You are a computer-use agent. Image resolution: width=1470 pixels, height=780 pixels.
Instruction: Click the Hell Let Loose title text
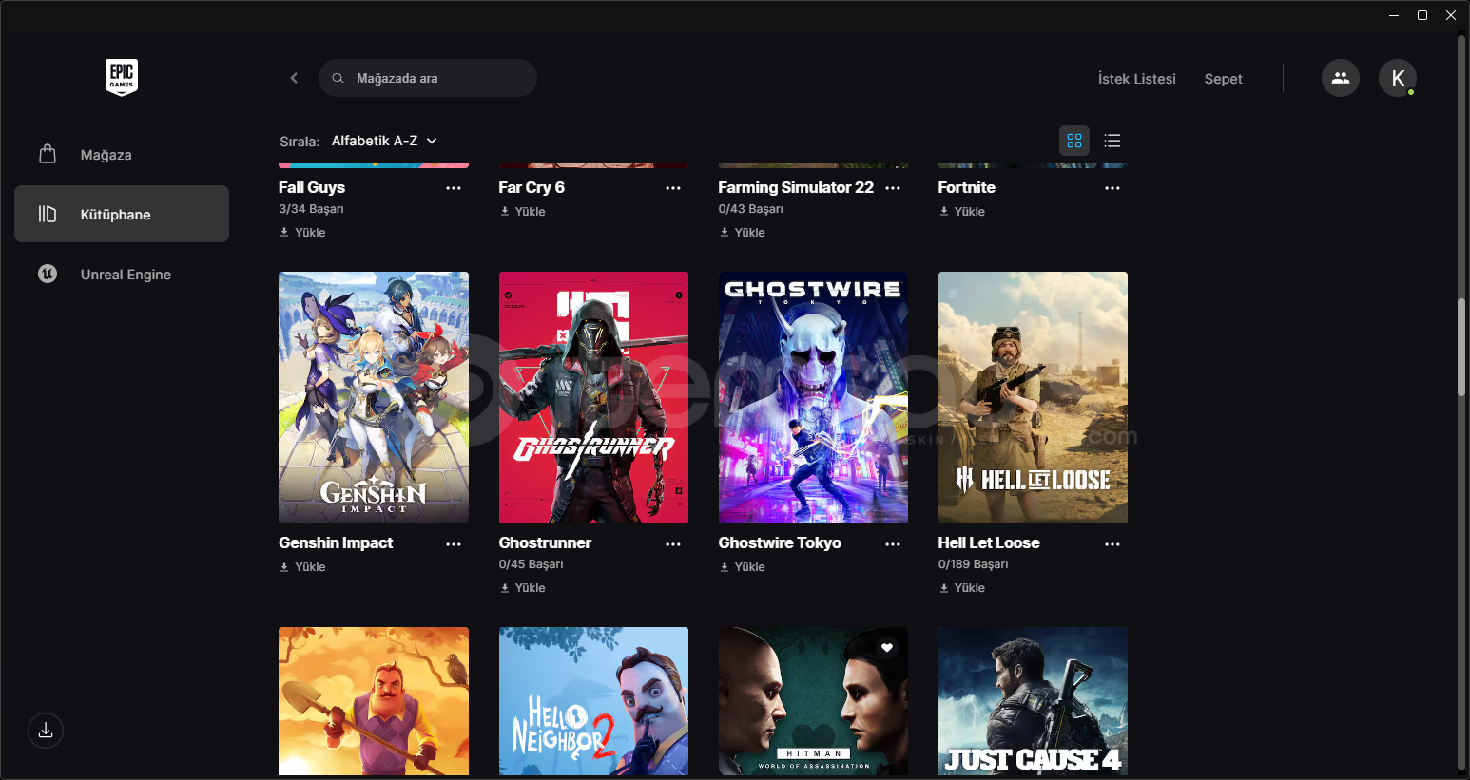pyautogui.click(x=989, y=542)
